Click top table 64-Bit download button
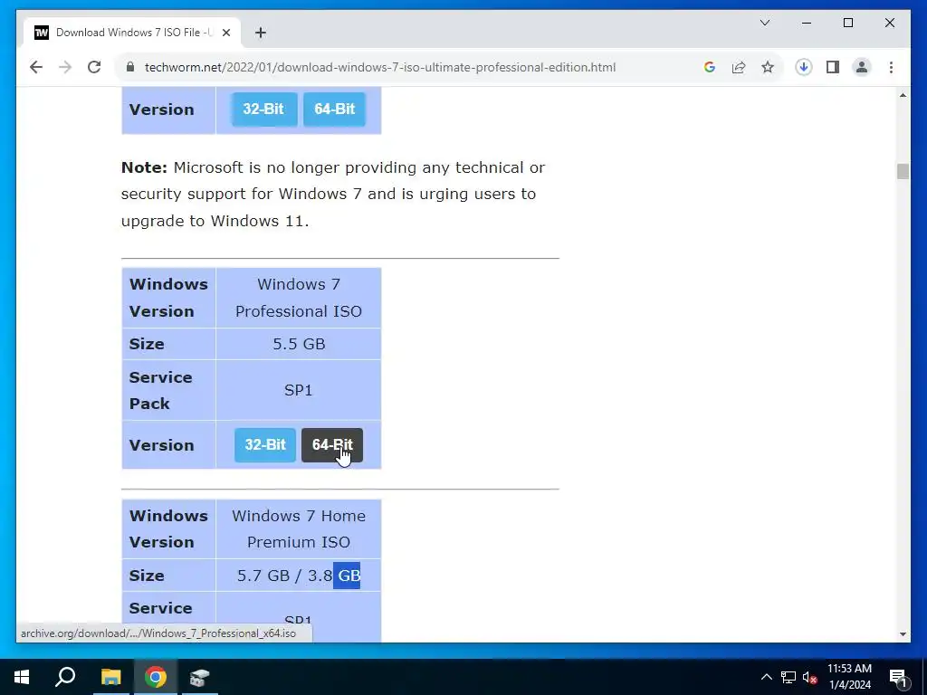Image resolution: width=927 pixels, height=695 pixels. pyautogui.click(x=335, y=109)
